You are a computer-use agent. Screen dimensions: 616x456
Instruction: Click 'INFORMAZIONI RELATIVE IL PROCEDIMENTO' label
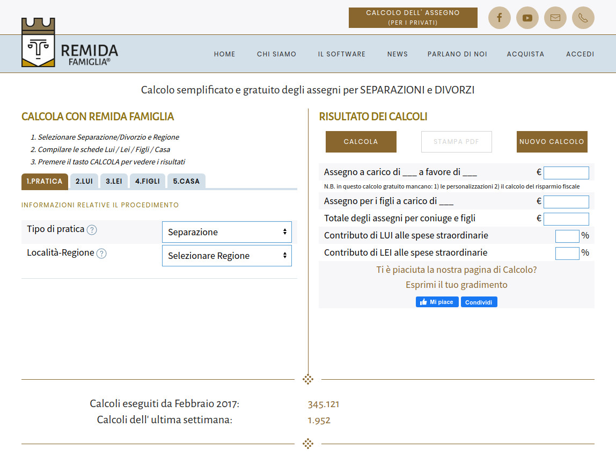click(100, 205)
